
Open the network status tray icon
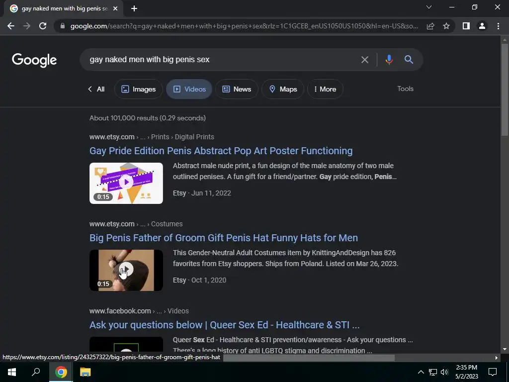click(433, 372)
